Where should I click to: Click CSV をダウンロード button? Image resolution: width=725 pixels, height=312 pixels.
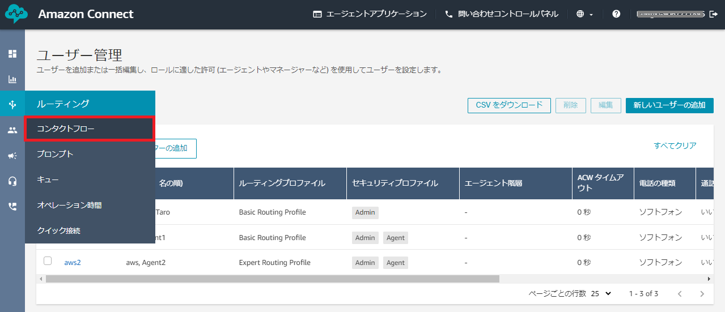click(509, 105)
